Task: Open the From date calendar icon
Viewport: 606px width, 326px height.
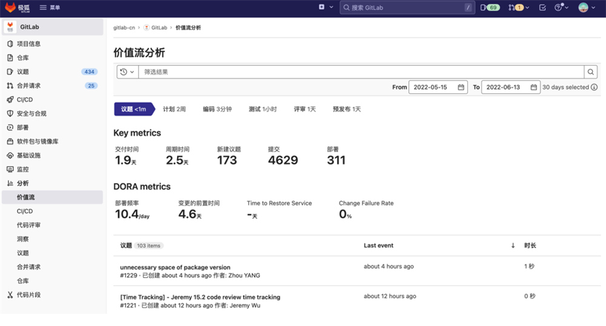Action: [461, 87]
